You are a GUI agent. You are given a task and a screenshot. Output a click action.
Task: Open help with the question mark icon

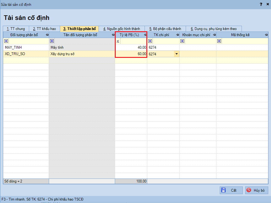tap(261, 4)
